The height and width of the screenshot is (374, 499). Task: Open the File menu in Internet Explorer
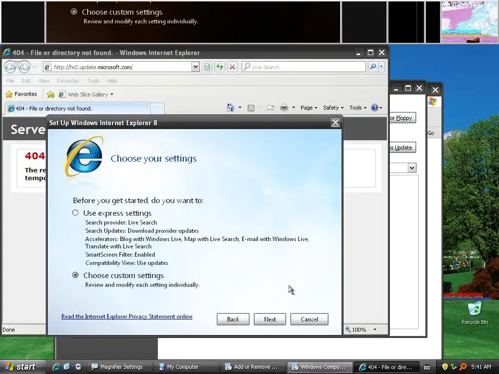pyautogui.click(x=10, y=81)
